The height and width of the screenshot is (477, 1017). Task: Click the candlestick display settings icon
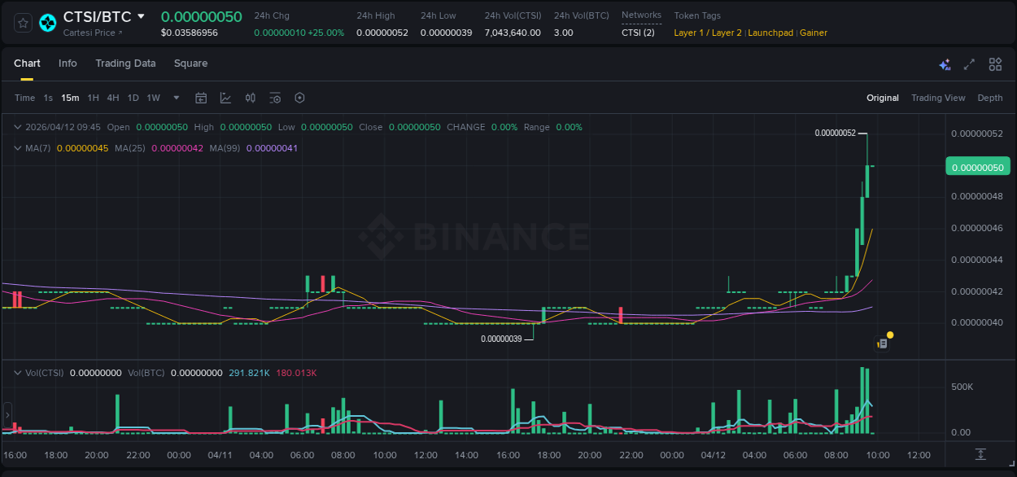(x=251, y=98)
